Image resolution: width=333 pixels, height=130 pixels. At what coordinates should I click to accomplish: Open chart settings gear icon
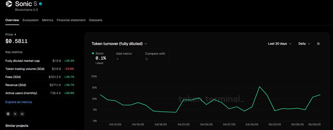click(318, 44)
